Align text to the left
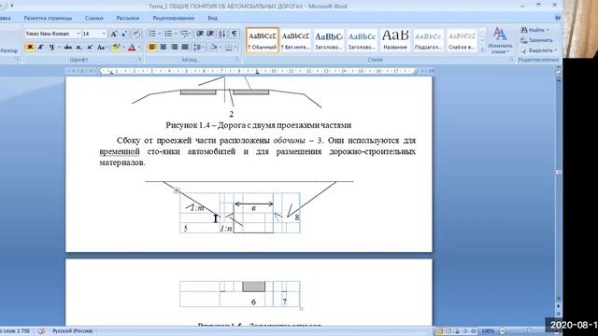The width and height of the screenshot is (598, 336). pos(152,48)
